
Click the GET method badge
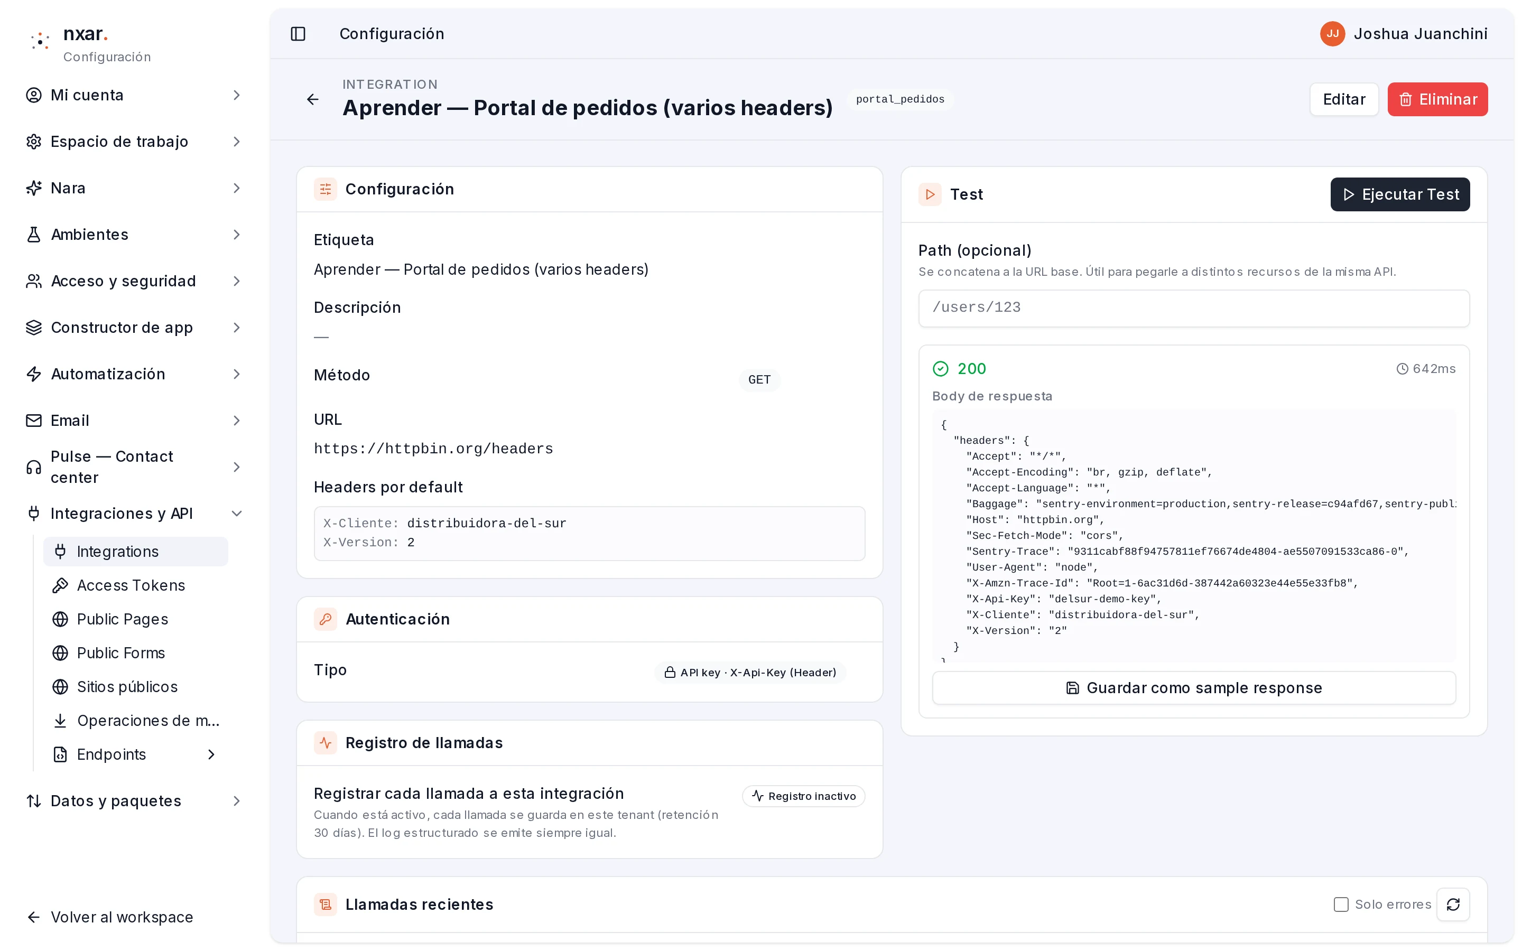coord(759,380)
